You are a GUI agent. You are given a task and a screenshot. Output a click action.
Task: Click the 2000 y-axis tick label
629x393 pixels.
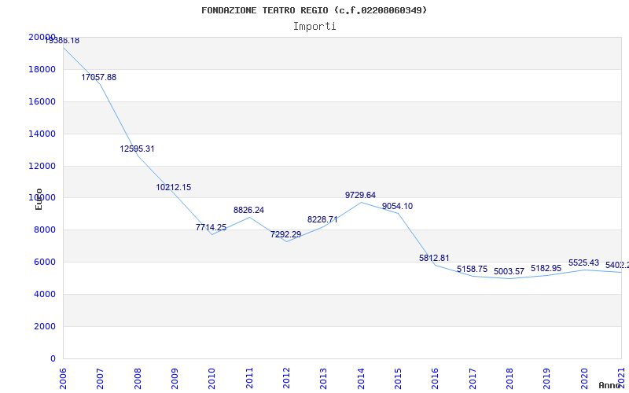[45, 326]
